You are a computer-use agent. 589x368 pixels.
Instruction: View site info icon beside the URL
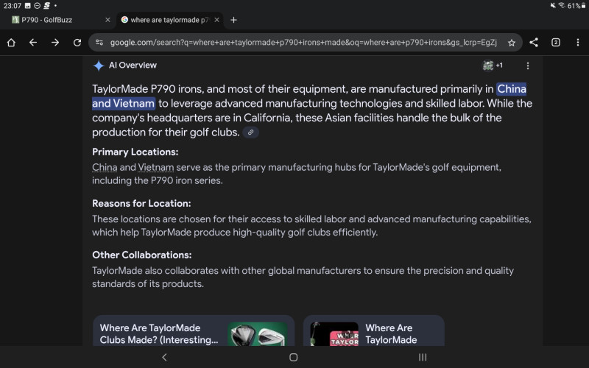pos(99,43)
